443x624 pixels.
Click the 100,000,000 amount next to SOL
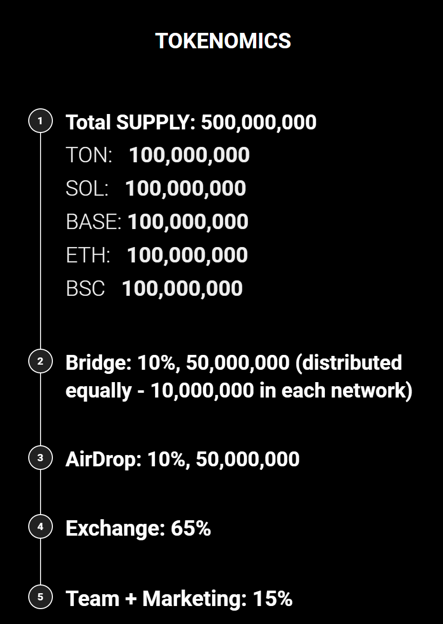pos(185,188)
